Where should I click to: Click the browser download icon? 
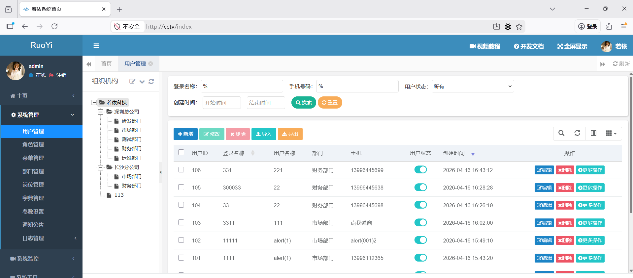tap(497, 27)
